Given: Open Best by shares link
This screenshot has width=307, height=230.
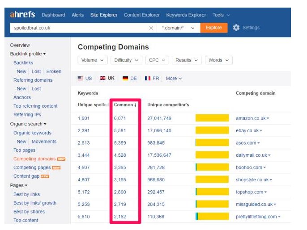Looking at the screenshot, I should point(29,212).
